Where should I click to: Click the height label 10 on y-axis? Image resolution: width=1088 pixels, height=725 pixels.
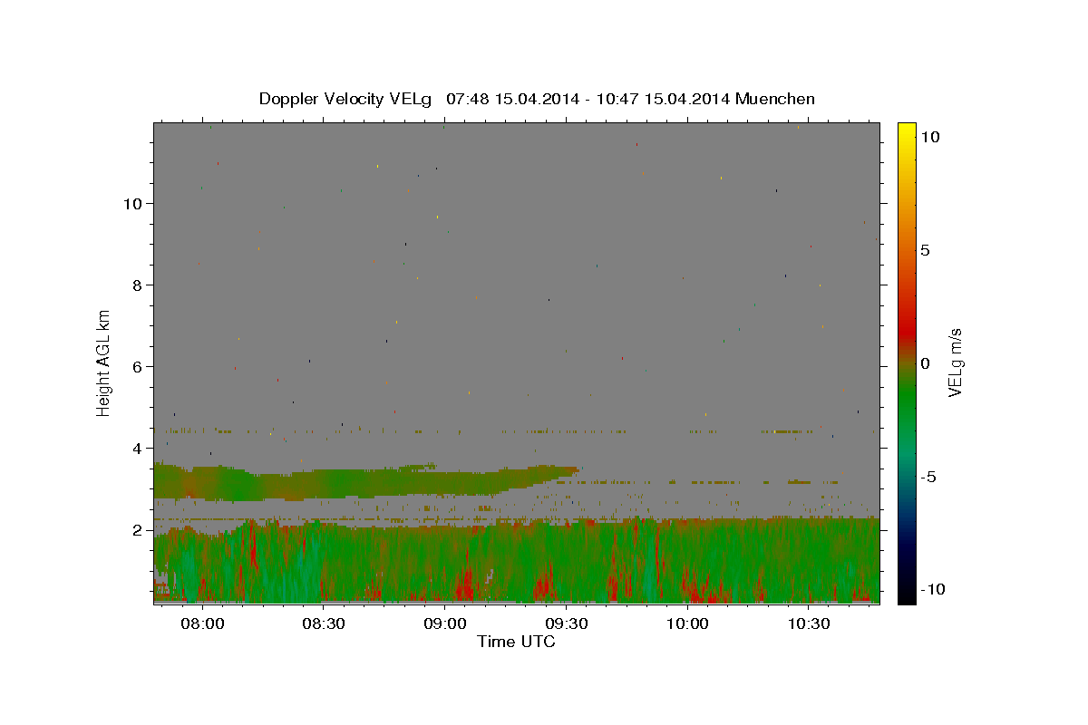pyautogui.click(x=132, y=203)
